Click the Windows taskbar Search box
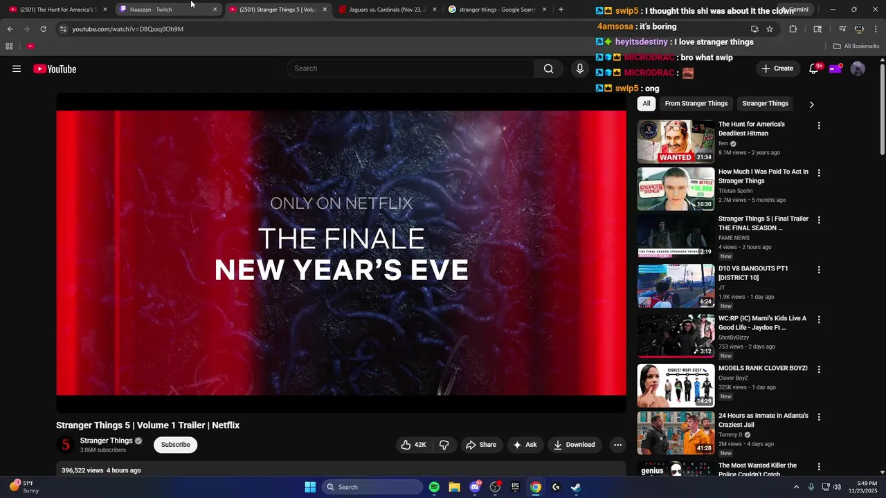 tap(372, 487)
